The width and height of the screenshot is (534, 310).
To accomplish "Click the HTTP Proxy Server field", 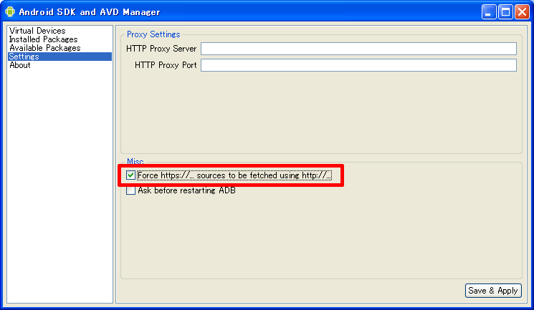I will click(358, 49).
